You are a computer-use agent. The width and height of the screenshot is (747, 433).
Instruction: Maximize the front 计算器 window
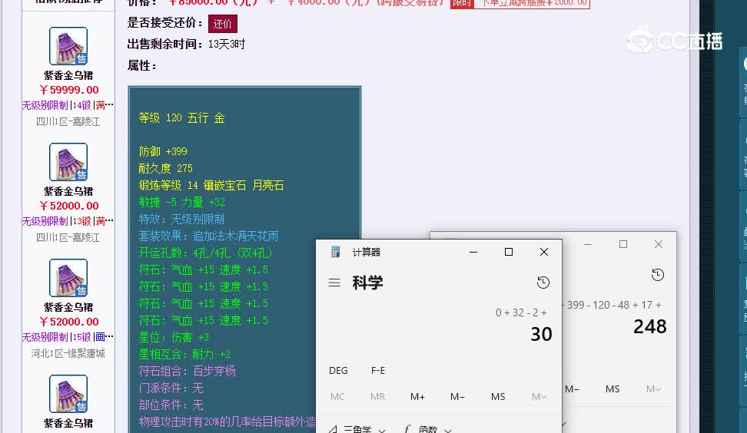pyautogui.click(x=508, y=252)
